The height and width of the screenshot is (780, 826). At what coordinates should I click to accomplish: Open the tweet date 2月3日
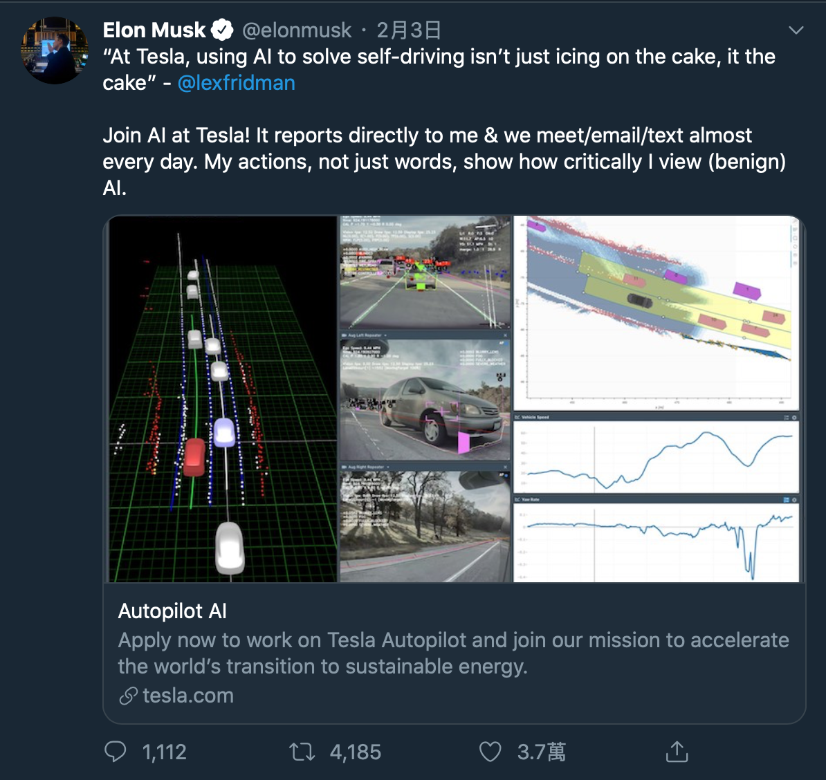click(x=409, y=30)
